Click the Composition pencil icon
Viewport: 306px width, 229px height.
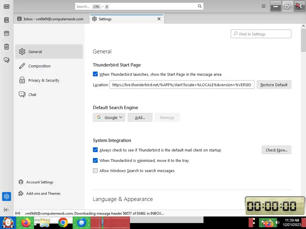(22, 66)
